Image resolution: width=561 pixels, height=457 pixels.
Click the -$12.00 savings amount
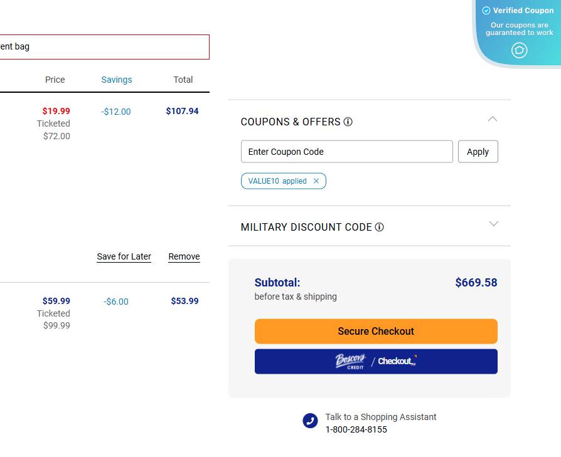tap(116, 112)
